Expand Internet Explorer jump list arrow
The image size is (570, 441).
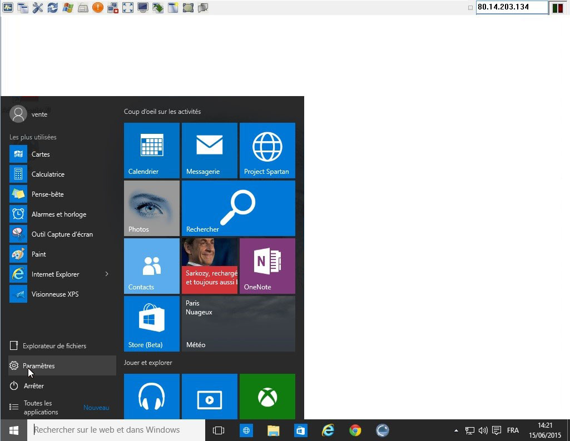pos(107,274)
